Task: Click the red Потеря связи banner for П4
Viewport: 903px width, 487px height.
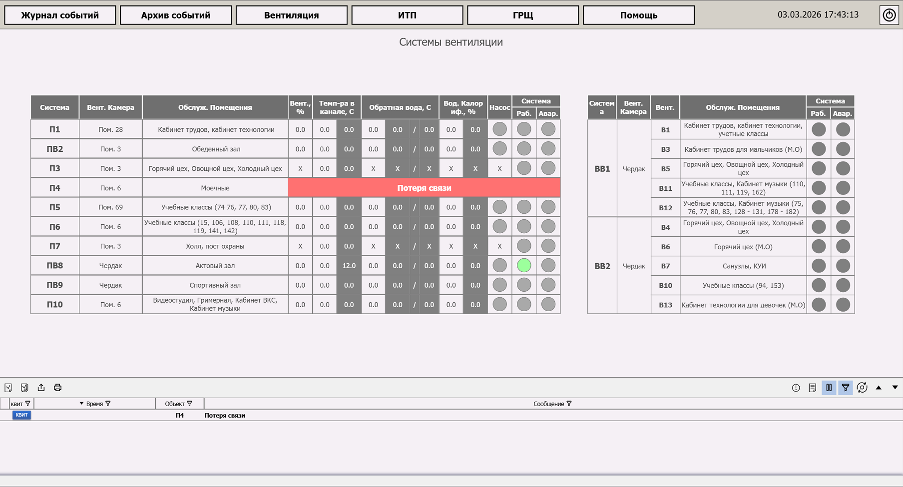Action: pyautogui.click(x=424, y=188)
